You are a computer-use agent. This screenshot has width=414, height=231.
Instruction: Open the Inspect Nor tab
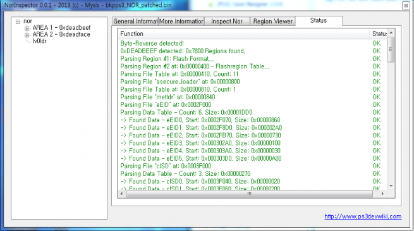227,22
